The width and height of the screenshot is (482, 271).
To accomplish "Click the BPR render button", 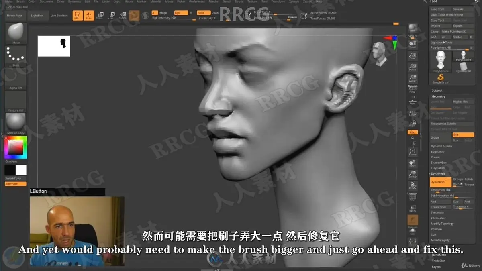I will click(413, 29).
